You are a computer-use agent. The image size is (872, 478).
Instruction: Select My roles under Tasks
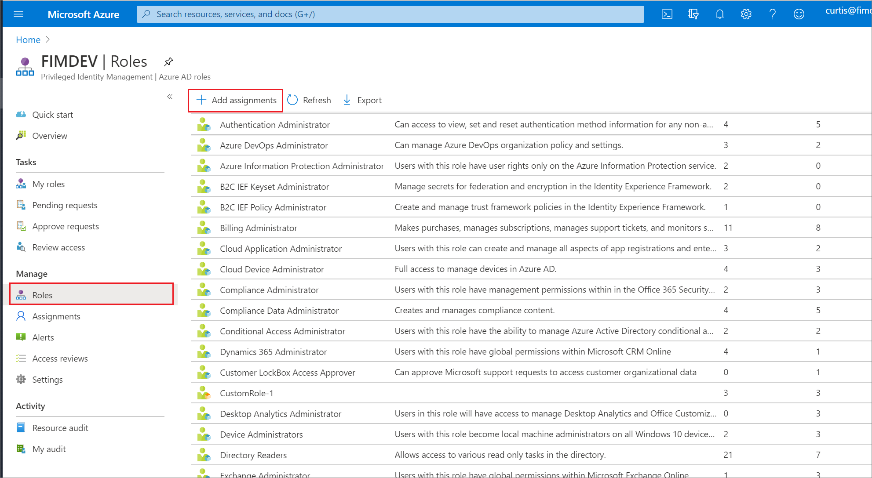coord(48,184)
